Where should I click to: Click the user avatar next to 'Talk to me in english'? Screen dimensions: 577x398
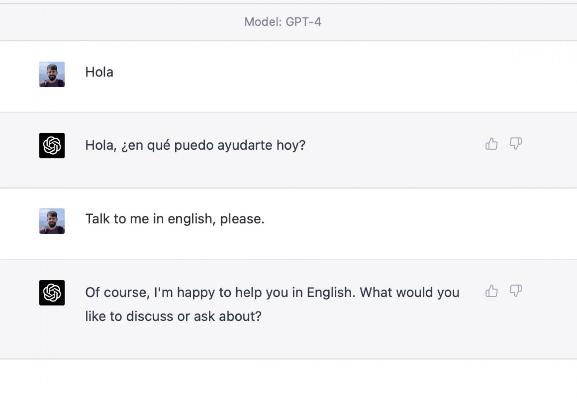tap(52, 221)
